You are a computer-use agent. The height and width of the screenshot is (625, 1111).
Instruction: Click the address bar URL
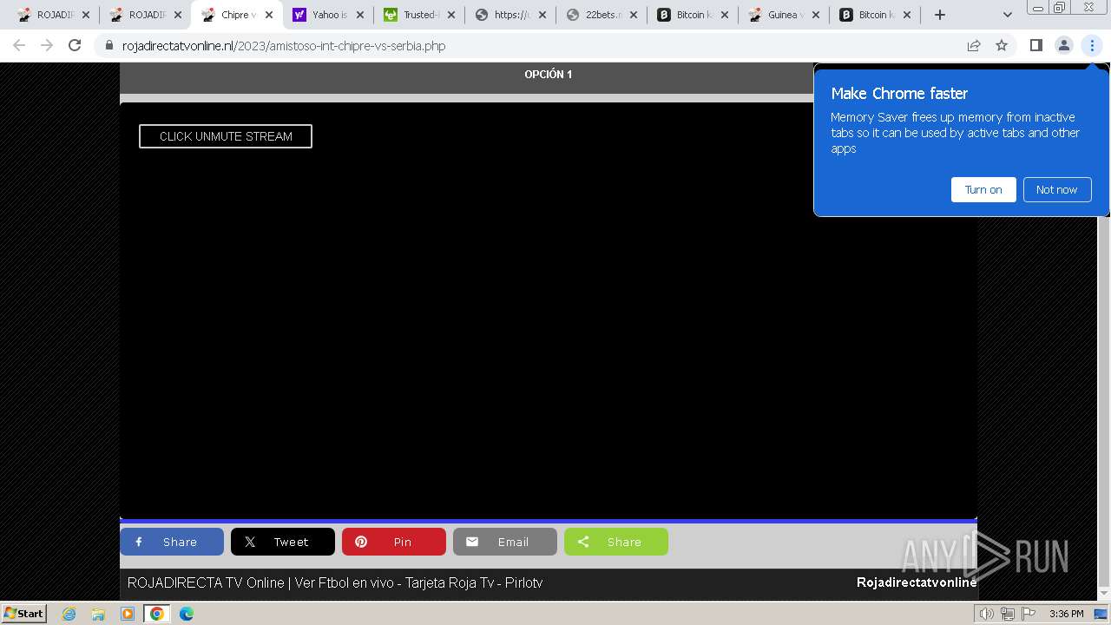click(284, 45)
